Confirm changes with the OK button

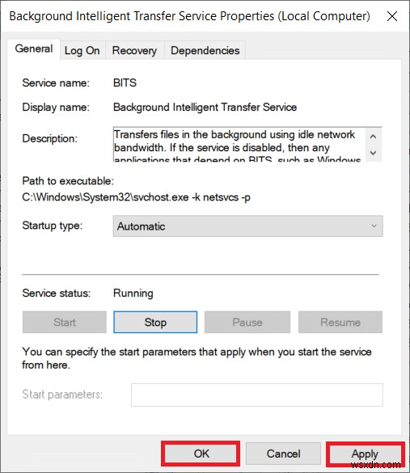201,454
